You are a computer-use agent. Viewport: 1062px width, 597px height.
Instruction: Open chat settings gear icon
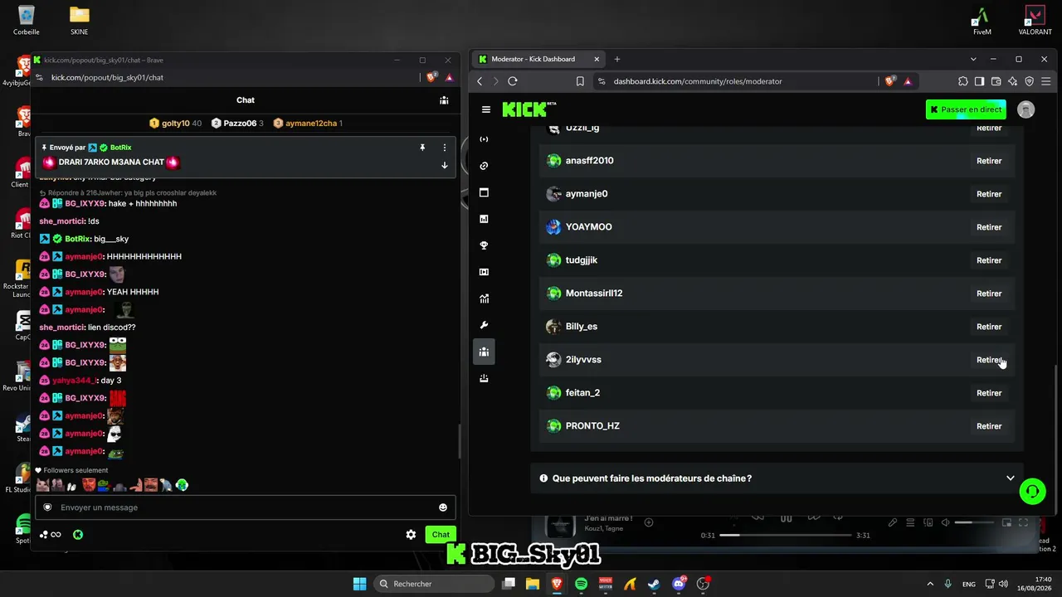tap(411, 535)
